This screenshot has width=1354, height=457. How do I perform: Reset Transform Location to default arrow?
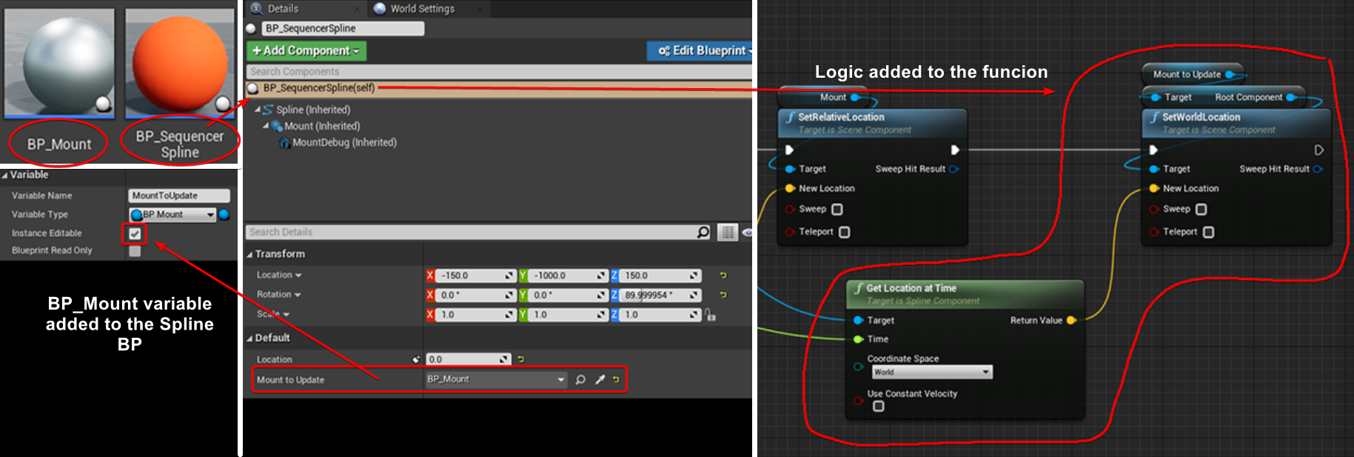723,276
